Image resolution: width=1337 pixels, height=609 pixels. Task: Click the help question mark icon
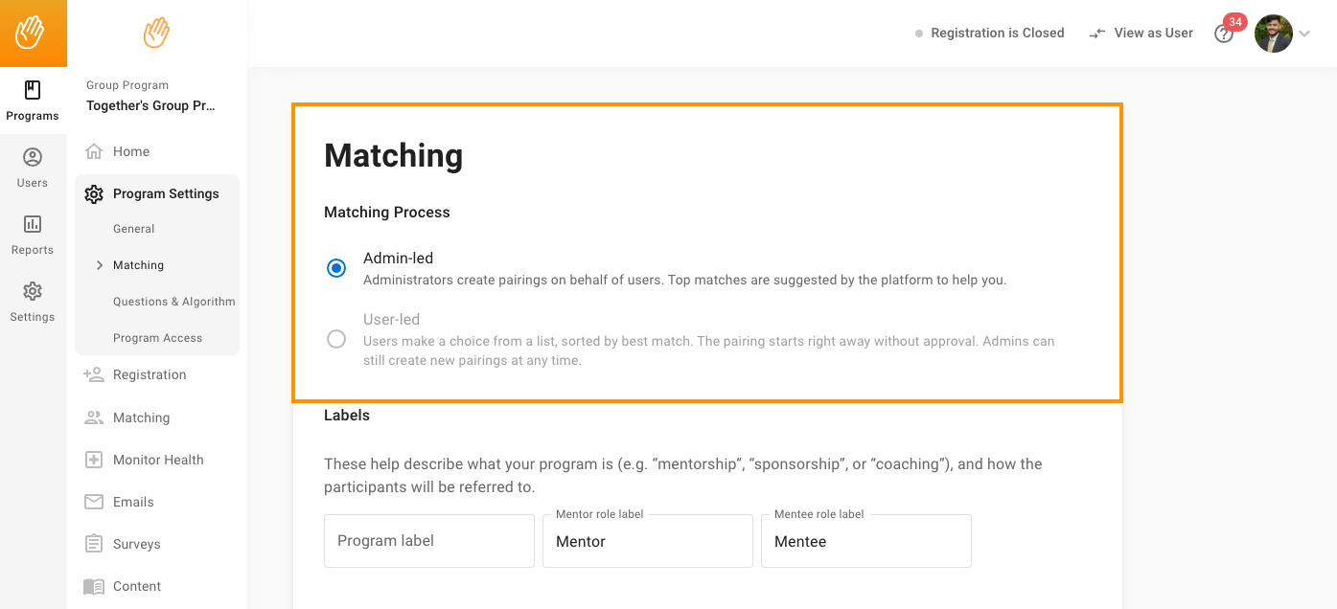1223,34
